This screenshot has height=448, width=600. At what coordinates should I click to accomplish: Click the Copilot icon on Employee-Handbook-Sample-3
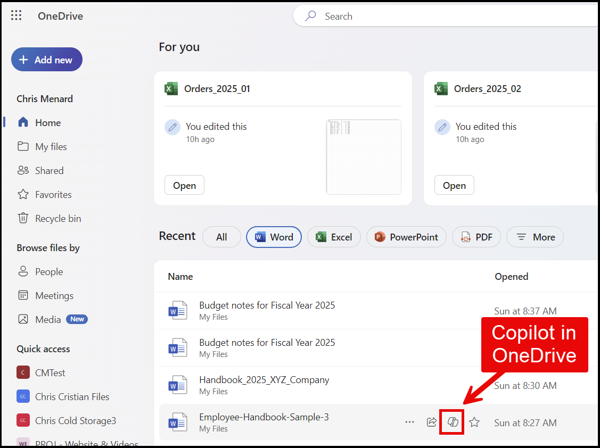tap(451, 422)
